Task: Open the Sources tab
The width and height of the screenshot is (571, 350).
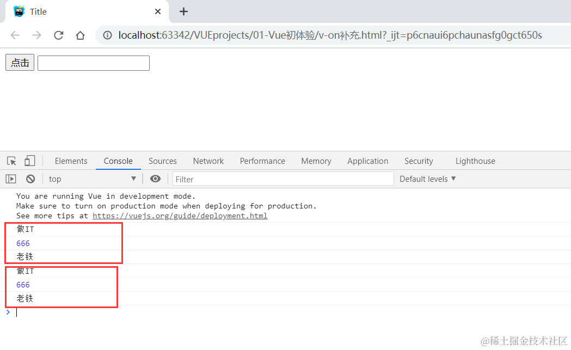Action: click(162, 161)
